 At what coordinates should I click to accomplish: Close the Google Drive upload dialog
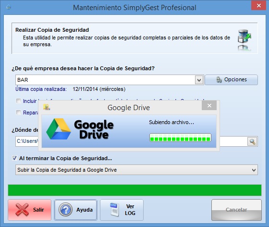pos(209,105)
